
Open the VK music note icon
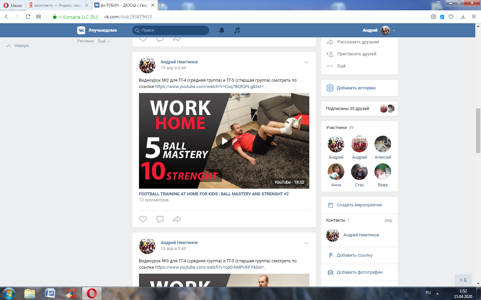click(x=237, y=30)
